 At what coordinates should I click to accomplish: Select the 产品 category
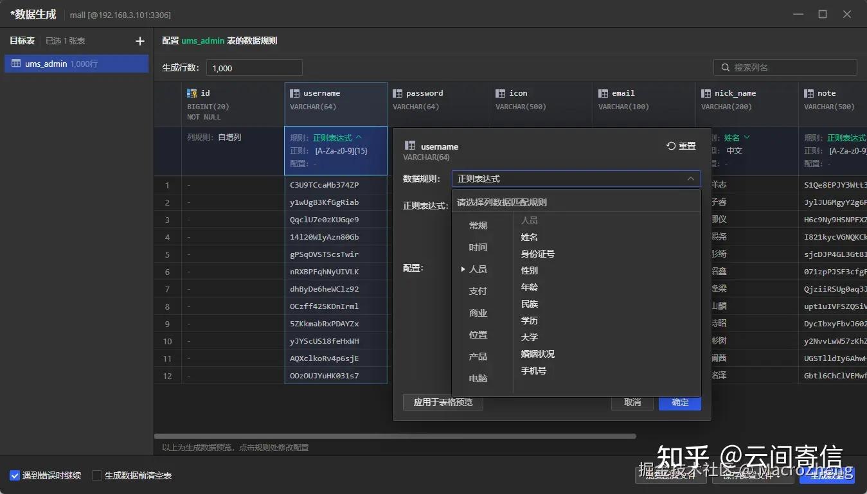[478, 357]
